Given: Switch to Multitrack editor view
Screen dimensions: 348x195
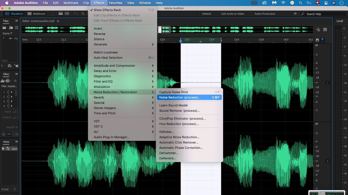Looking at the screenshot, I should 36,14.
